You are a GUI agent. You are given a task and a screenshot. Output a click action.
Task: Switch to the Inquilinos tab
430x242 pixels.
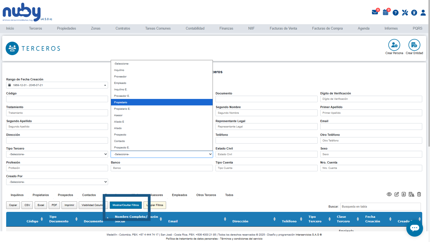pos(17,195)
